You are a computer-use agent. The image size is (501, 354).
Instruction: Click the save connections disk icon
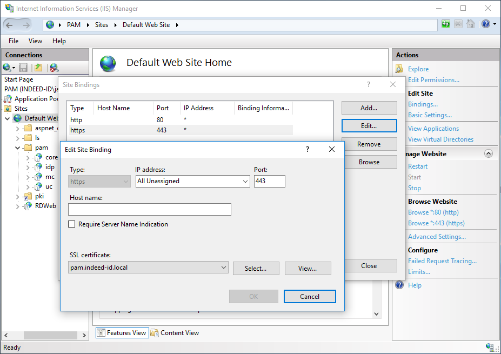pyautogui.click(x=23, y=68)
